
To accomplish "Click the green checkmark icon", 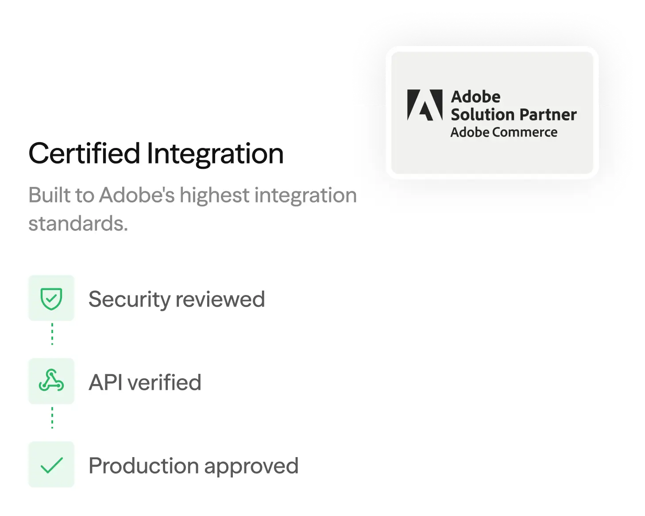I will [51, 465].
